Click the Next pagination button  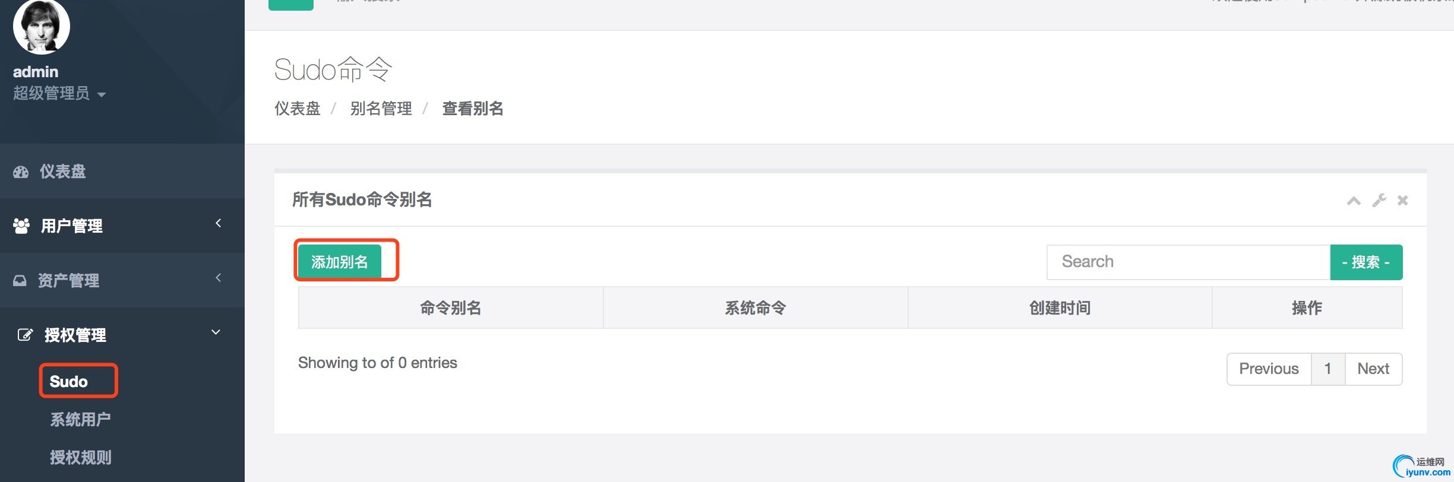1373,369
